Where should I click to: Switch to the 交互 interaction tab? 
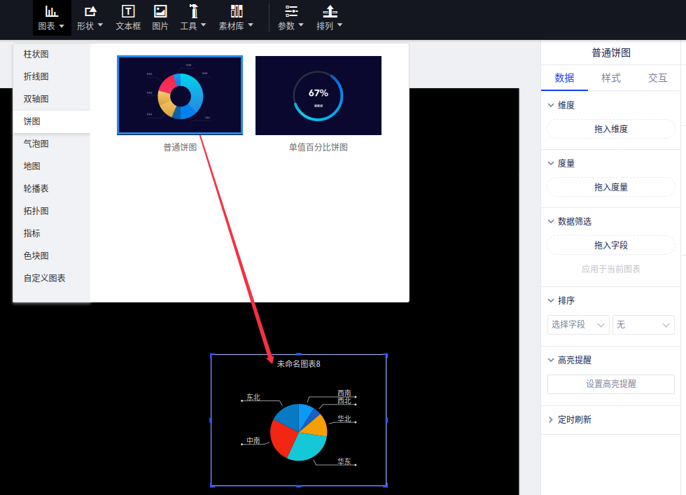tap(657, 78)
